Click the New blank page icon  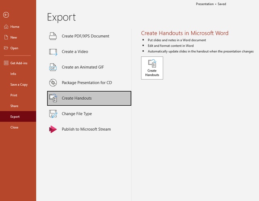pyautogui.click(x=6, y=37)
